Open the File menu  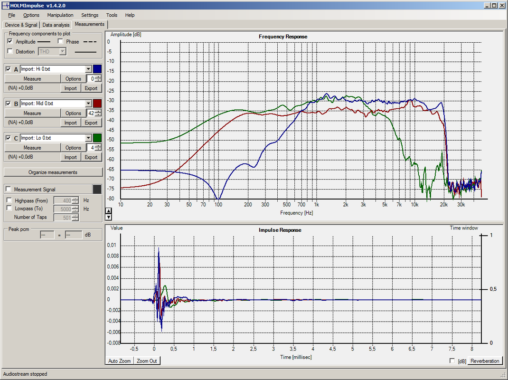(x=12, y=15)
